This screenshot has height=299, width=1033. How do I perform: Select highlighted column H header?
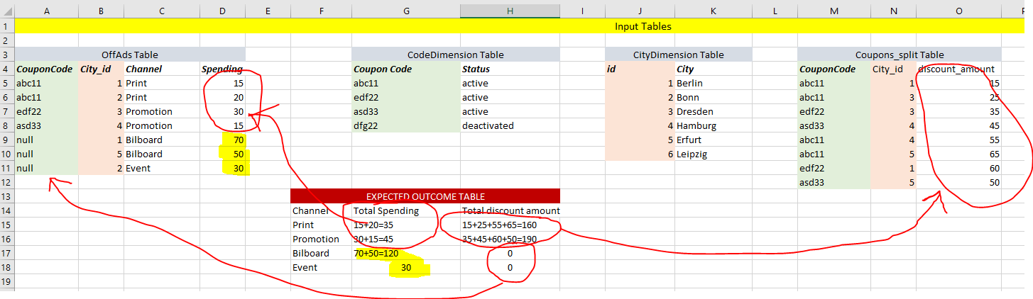click(x=510, y=11)
